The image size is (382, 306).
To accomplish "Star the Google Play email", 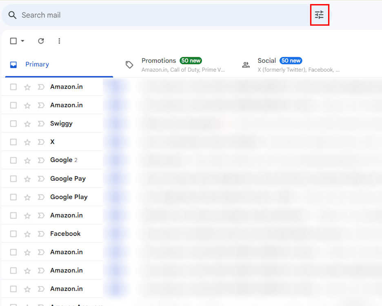I will 27,197.
